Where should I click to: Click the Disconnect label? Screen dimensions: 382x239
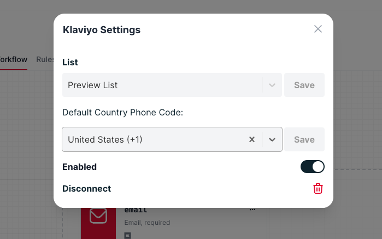[86, 188]
